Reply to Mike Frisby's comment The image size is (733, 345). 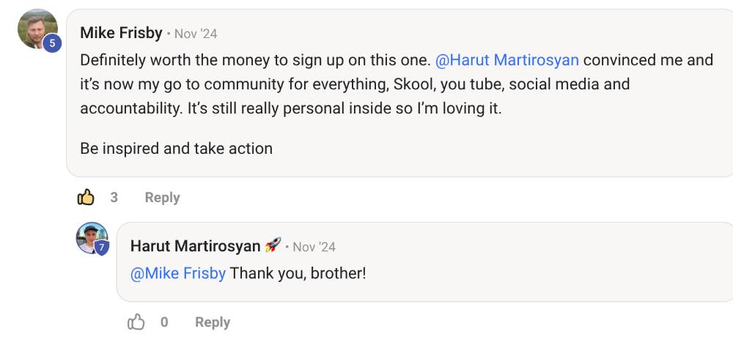[x=162, y=198]
